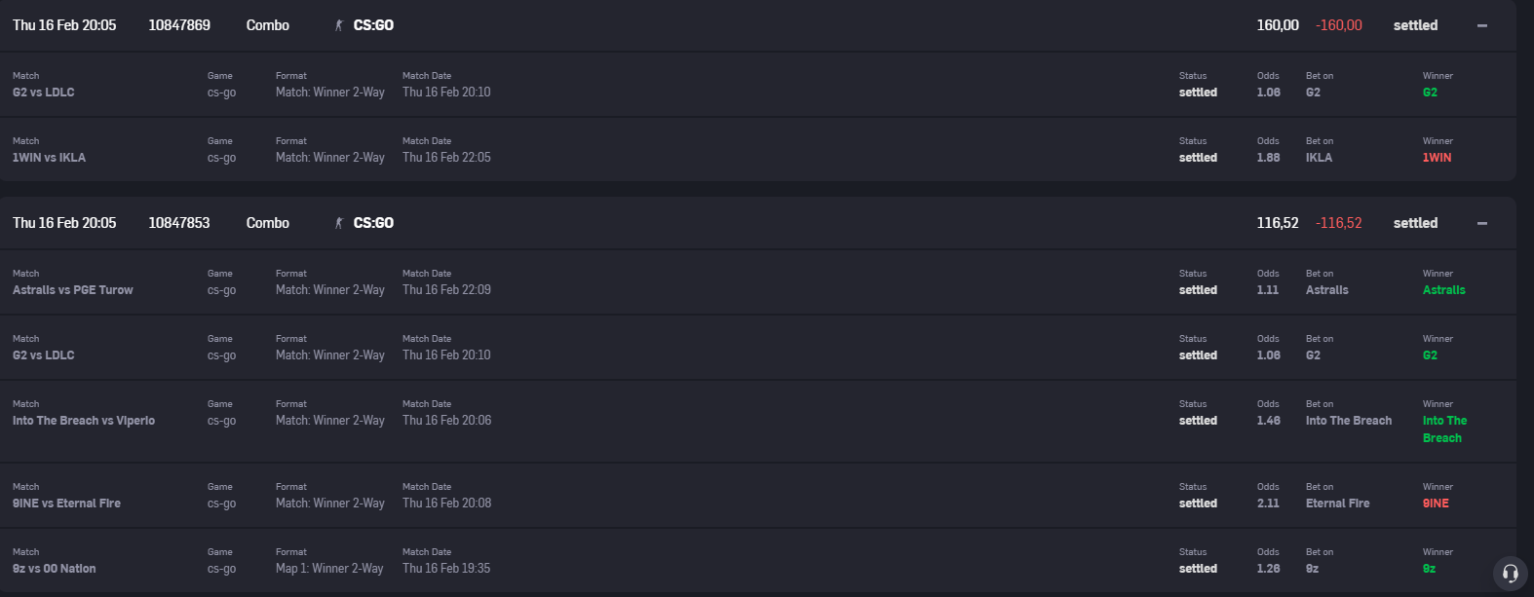Open the G2 vs LDLC match in first combo
The image size is (1534, 597).
(44, 93)
